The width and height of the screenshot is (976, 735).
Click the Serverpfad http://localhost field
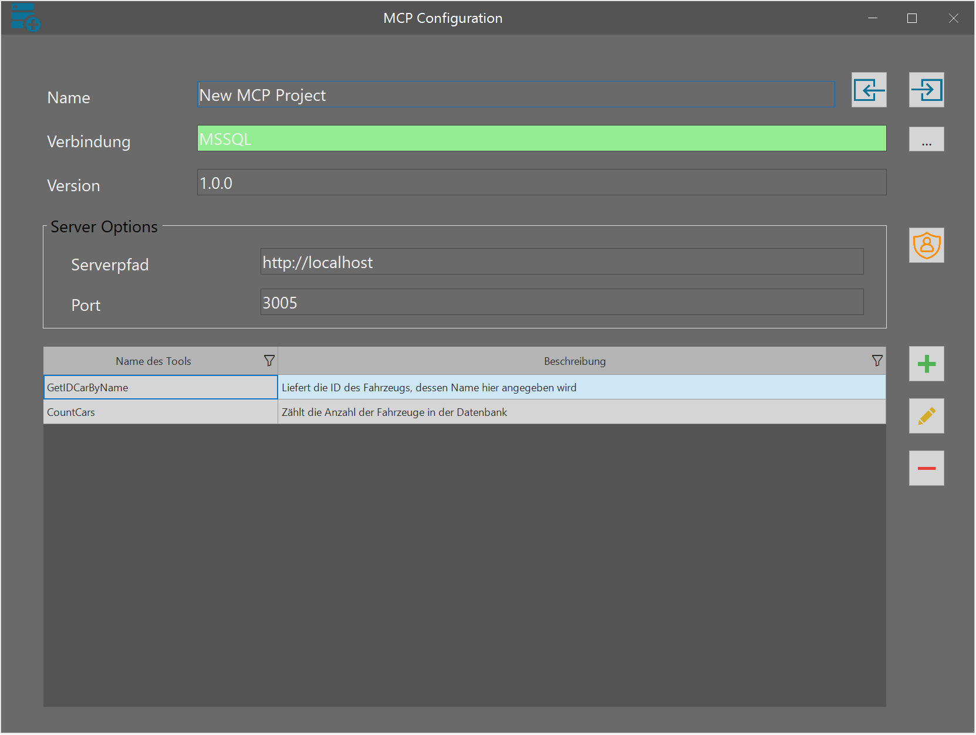[x=561, y=262]
